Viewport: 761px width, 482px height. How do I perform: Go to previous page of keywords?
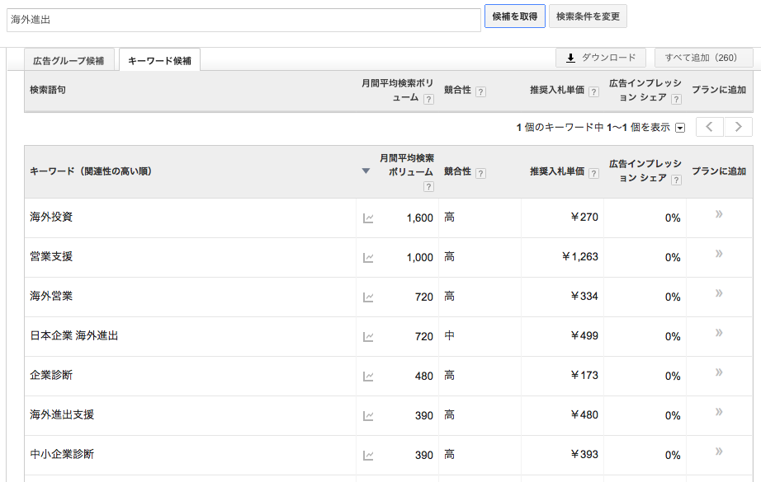tap(710, 127)
